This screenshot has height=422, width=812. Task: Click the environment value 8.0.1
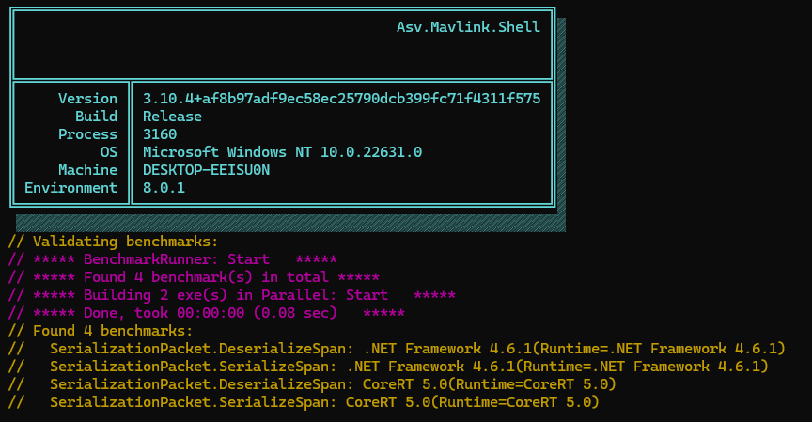click(164, 188)
